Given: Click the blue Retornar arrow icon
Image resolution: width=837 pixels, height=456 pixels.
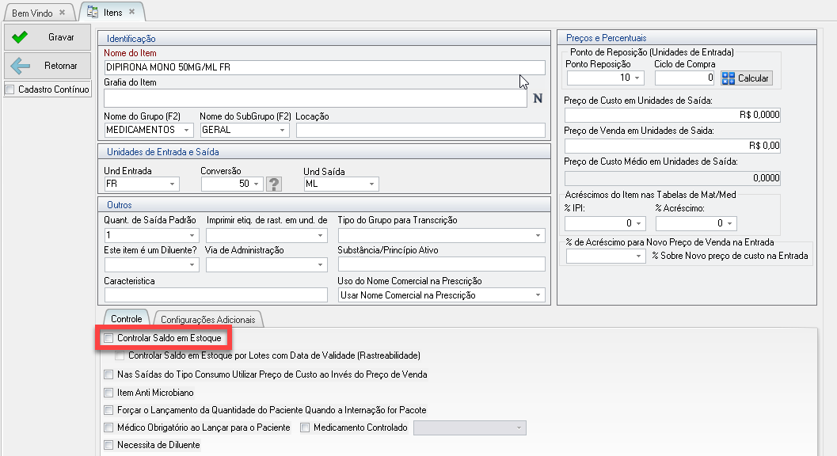Looking at the screenshot, I should tap(20, 66).
